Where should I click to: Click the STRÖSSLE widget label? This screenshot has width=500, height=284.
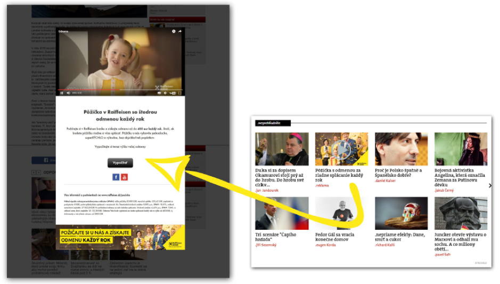481,263
